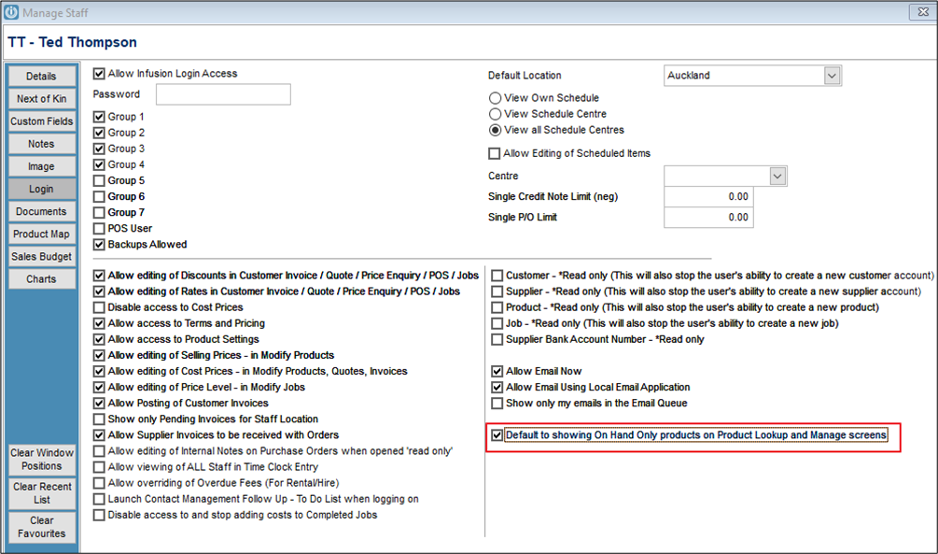Toggle Allow Email Now checkbox
The width and height of the screenshot is (938, 554).
(497, 371)
